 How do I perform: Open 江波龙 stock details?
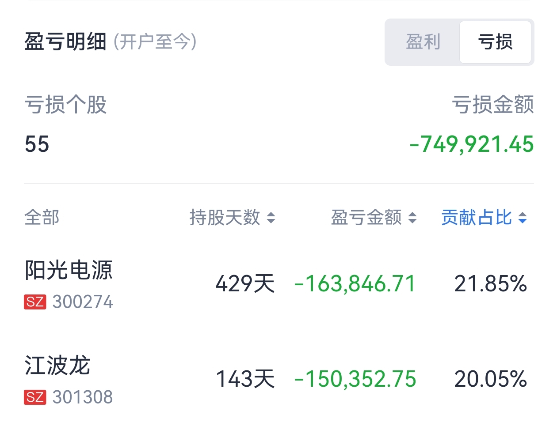coord(57,366)
